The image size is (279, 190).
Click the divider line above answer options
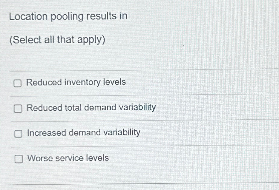coord(139,71)
